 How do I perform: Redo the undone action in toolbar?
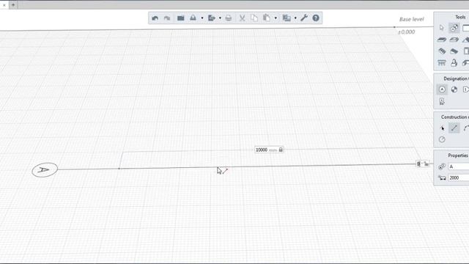coord(167,18)
